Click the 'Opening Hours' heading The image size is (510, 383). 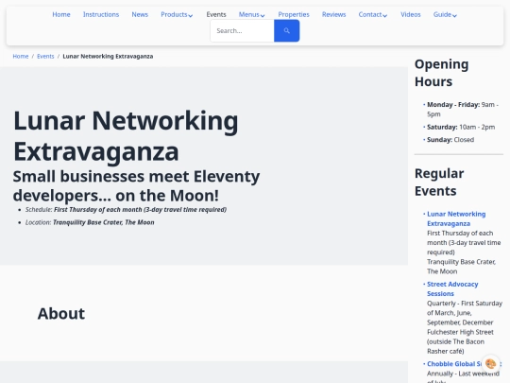pyautogui.click(x=441, y=73)
